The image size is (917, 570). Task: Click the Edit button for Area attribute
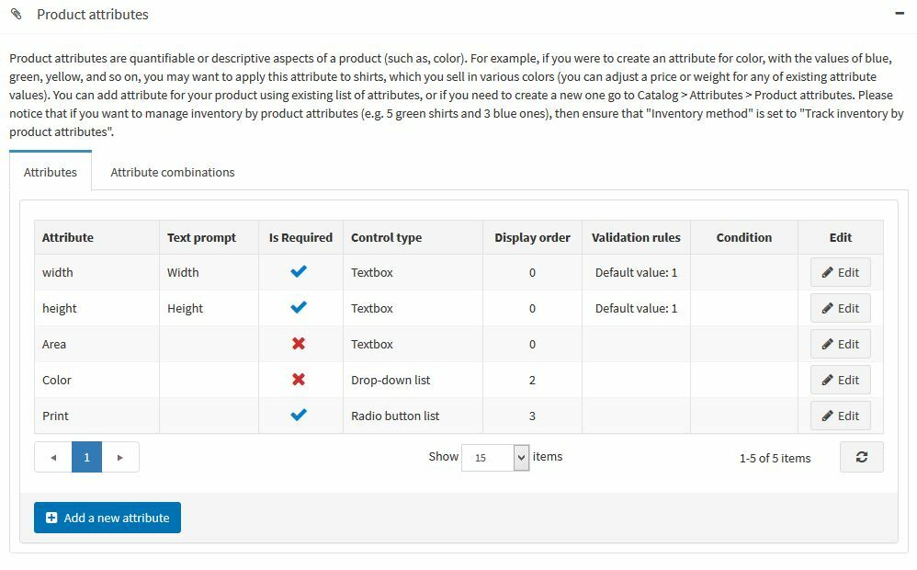tap(841, 344)
